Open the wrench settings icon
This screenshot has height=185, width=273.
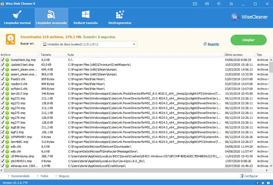coord(219,4)
